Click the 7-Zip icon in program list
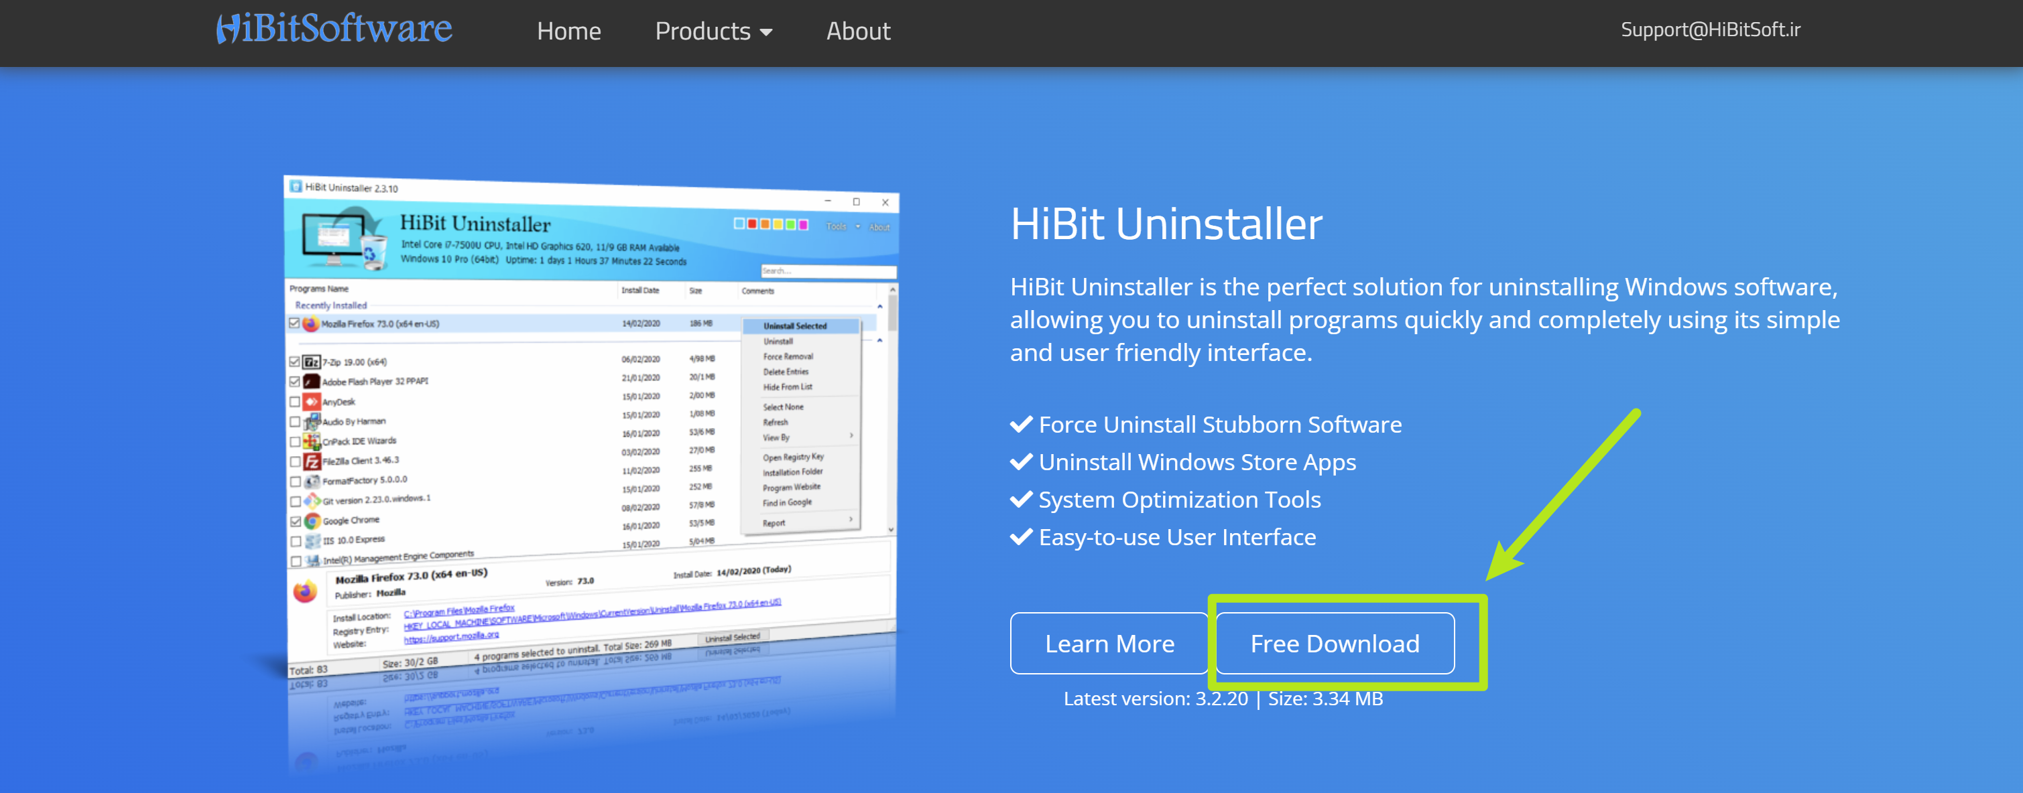 click(x=312, y=362)
